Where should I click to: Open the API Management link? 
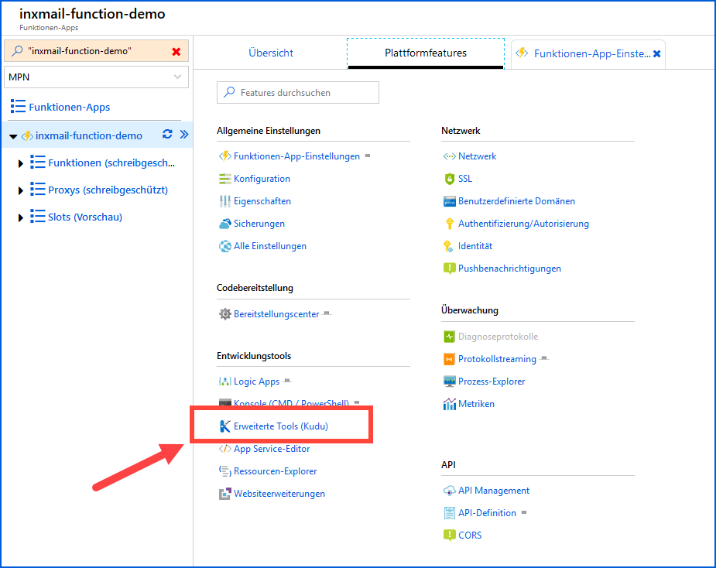click(494, 491)
